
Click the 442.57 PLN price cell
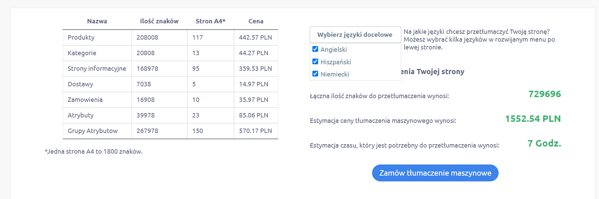pos(255,38)
